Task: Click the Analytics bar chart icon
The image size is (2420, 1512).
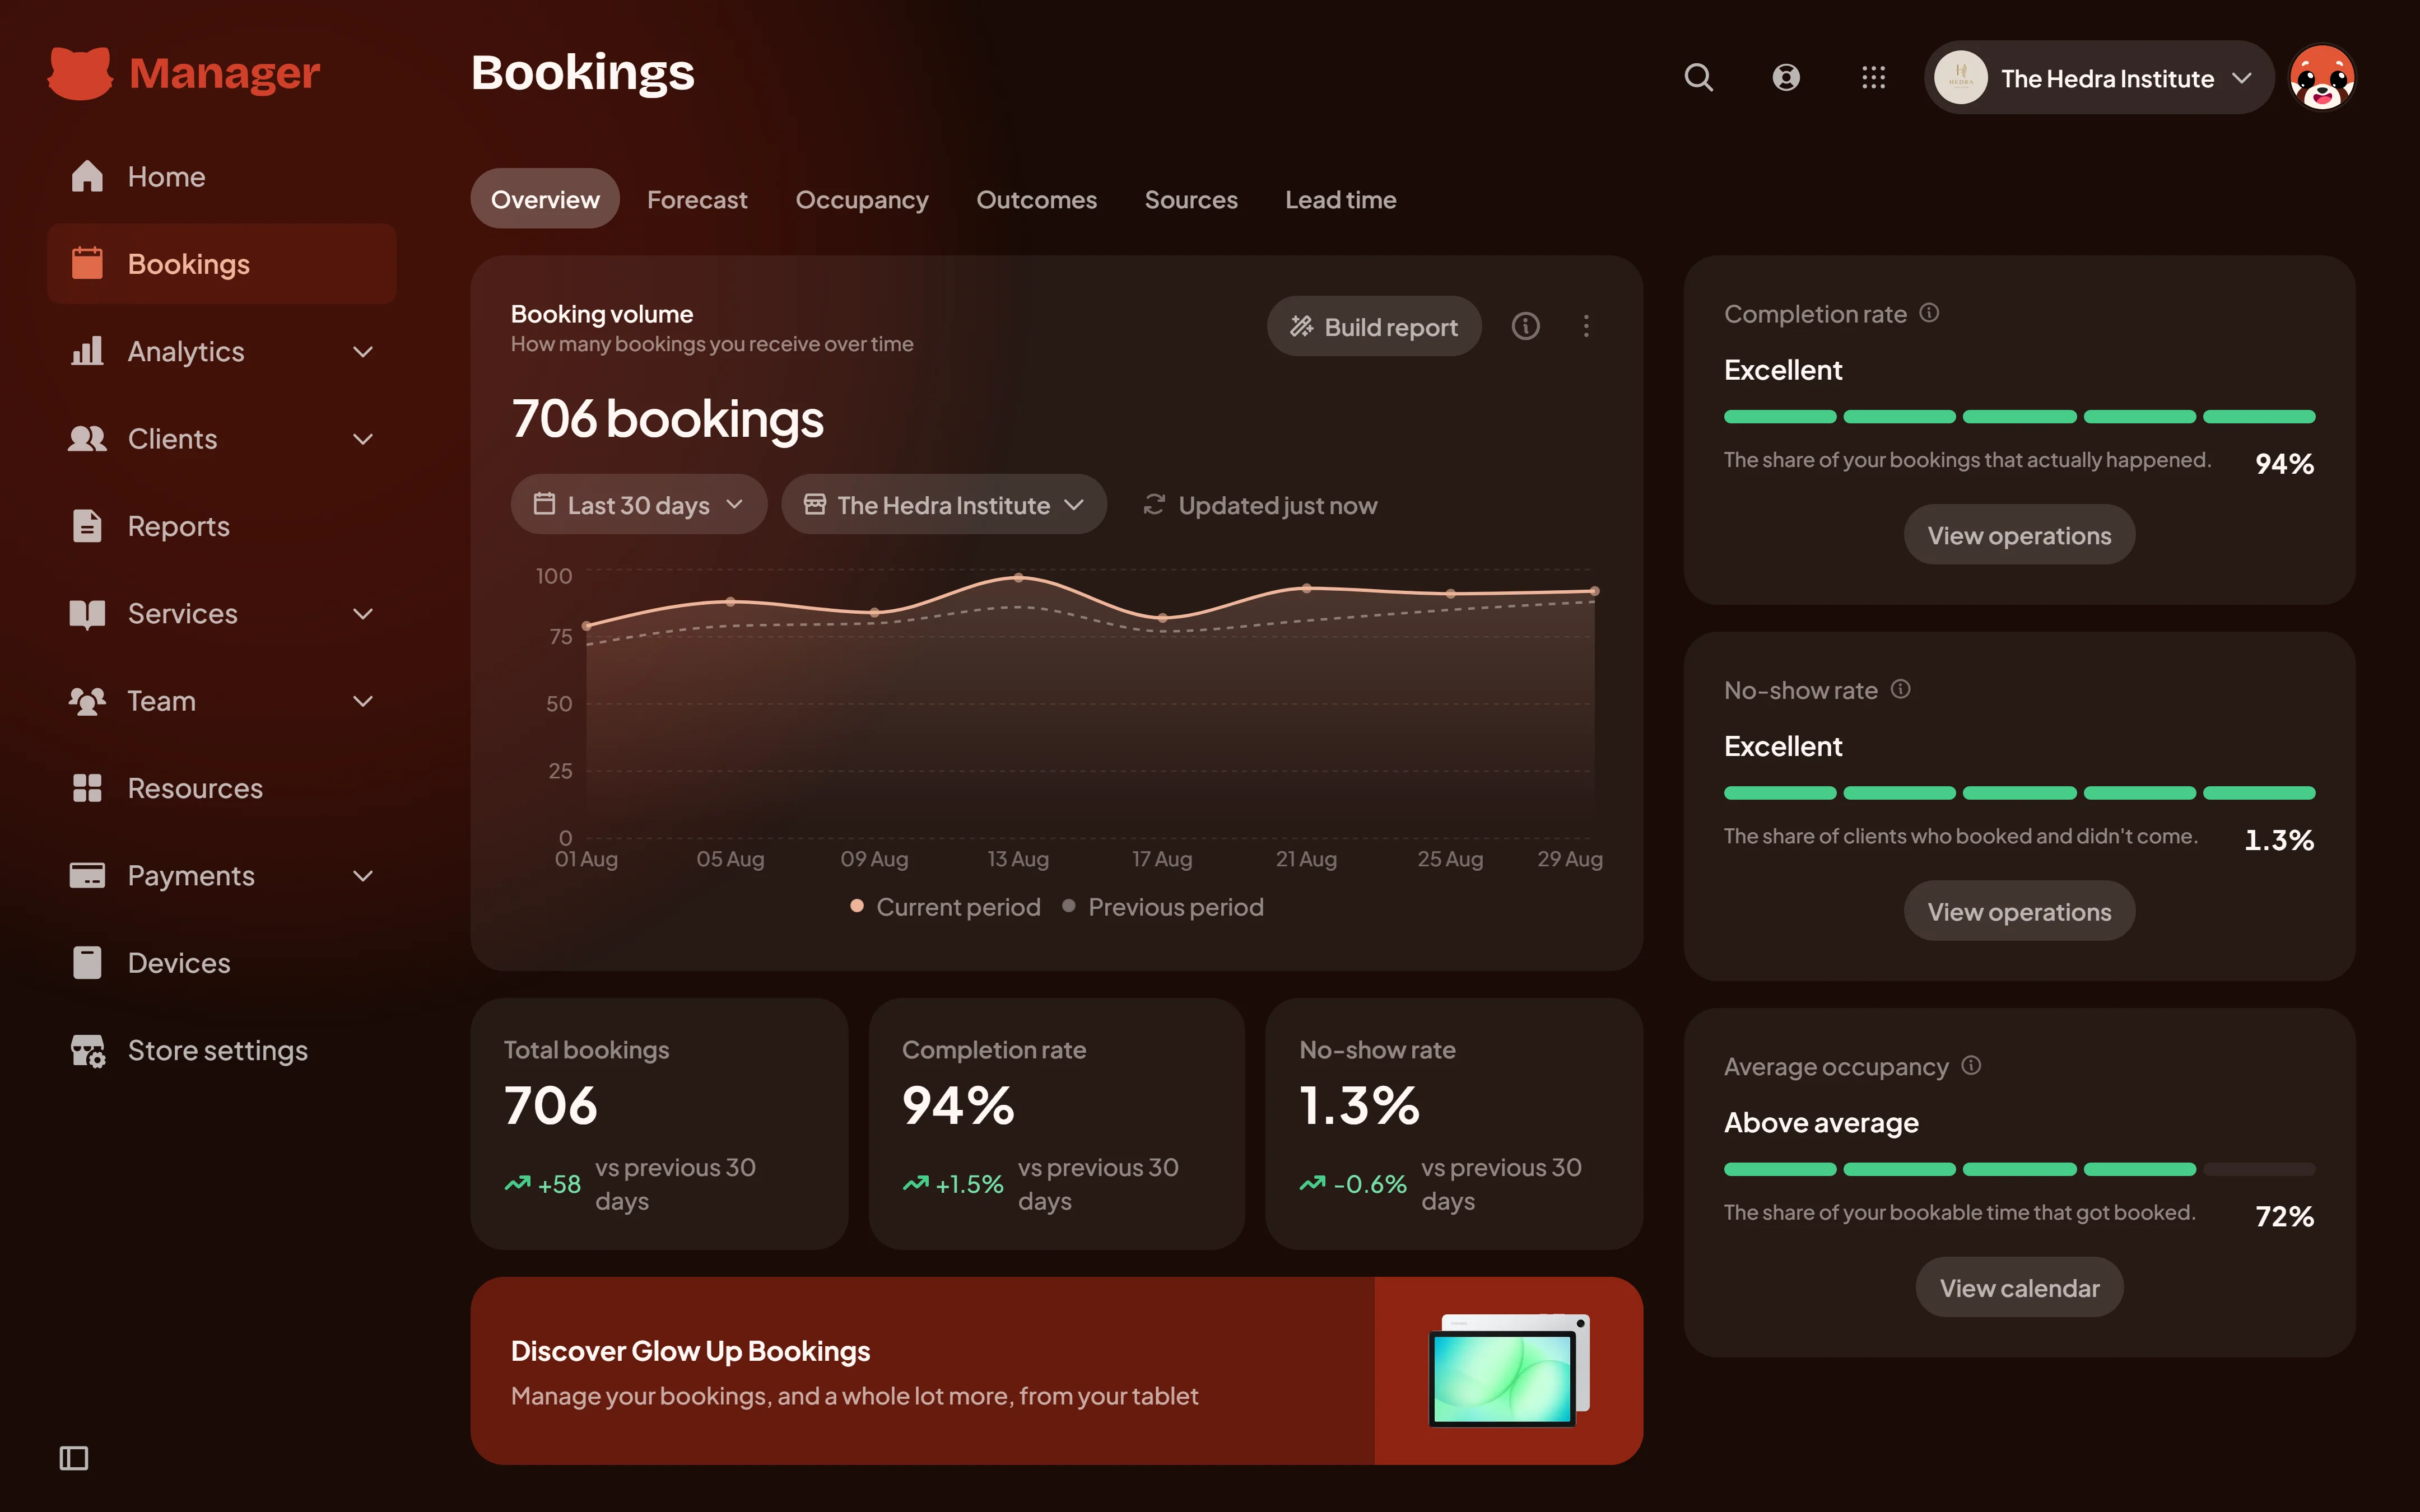Action: (87, 351)
